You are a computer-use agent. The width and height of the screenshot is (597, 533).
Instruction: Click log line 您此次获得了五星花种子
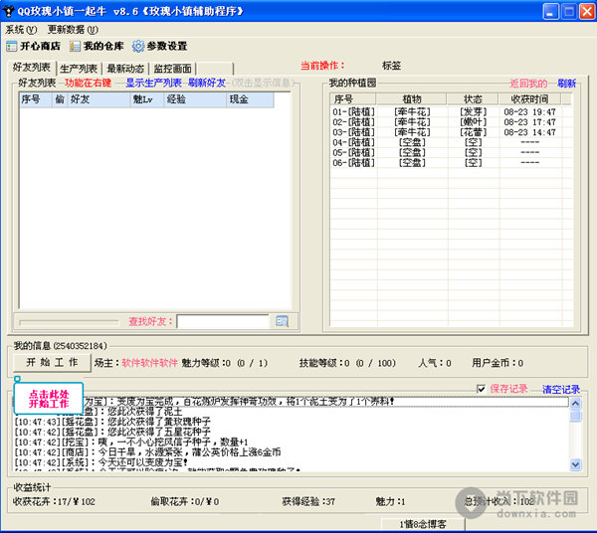[112, 432]
